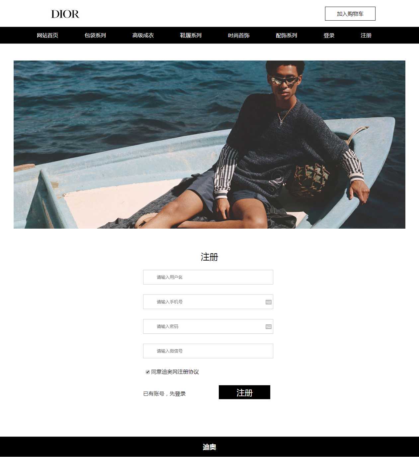419x457 pixels.
Task: Click 已有账号，先登录 link
Action: 164,394
